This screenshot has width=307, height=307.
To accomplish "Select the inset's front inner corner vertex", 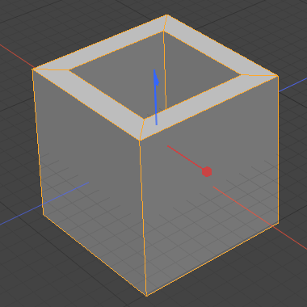I will 144,119.
